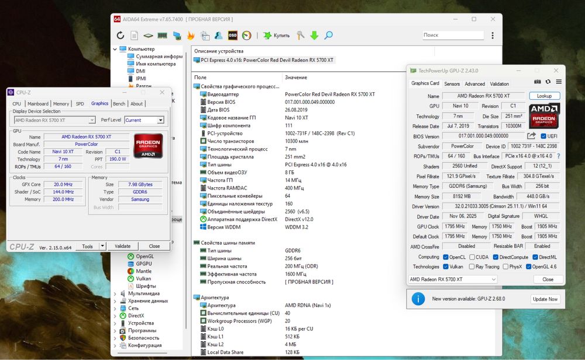Click the clipboard-window icon in AIDA64 toolbar

205,36
